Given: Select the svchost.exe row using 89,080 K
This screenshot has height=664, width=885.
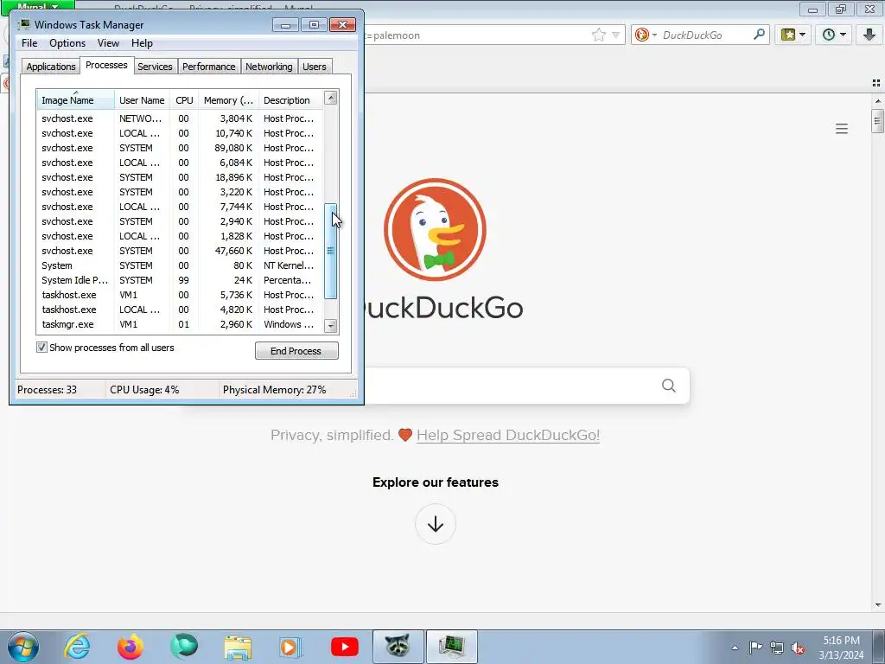Looking at the screenshot, I should pyautogui.click(x=181, y=148).
